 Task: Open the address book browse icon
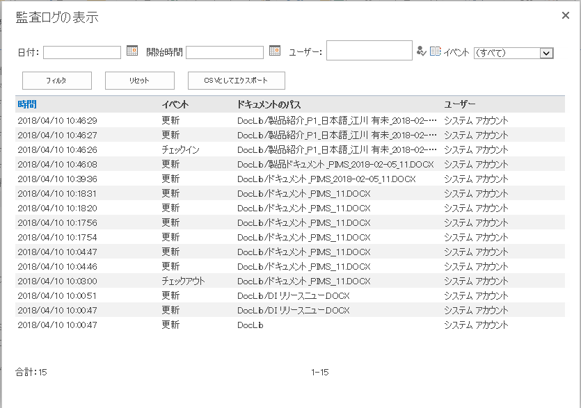click(x=435, y=51)
